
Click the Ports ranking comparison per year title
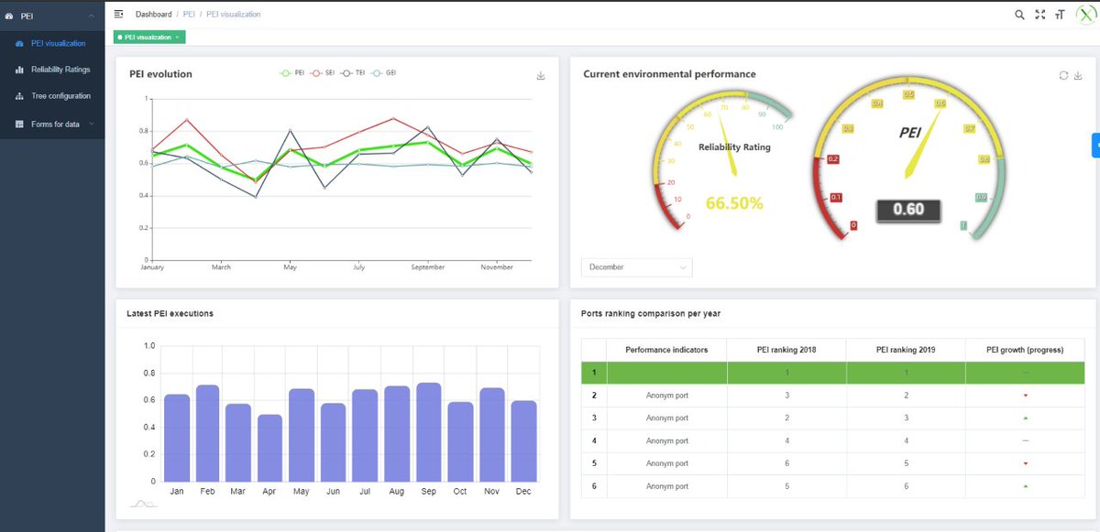pyautogui.click(x=651, y=313)
